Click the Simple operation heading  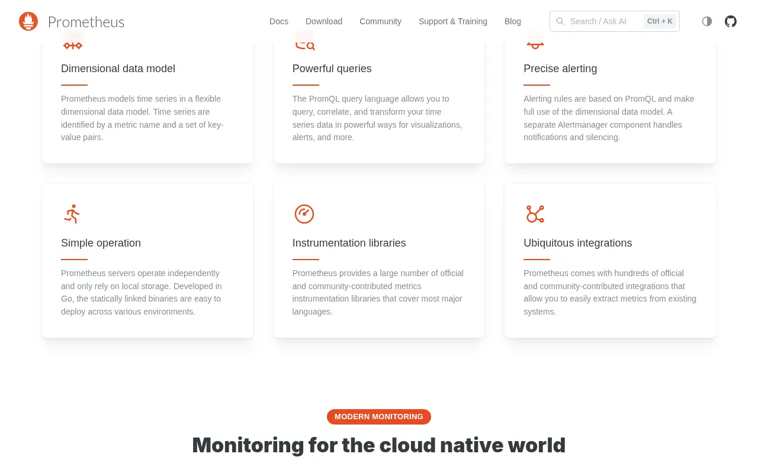click(101, 243)
